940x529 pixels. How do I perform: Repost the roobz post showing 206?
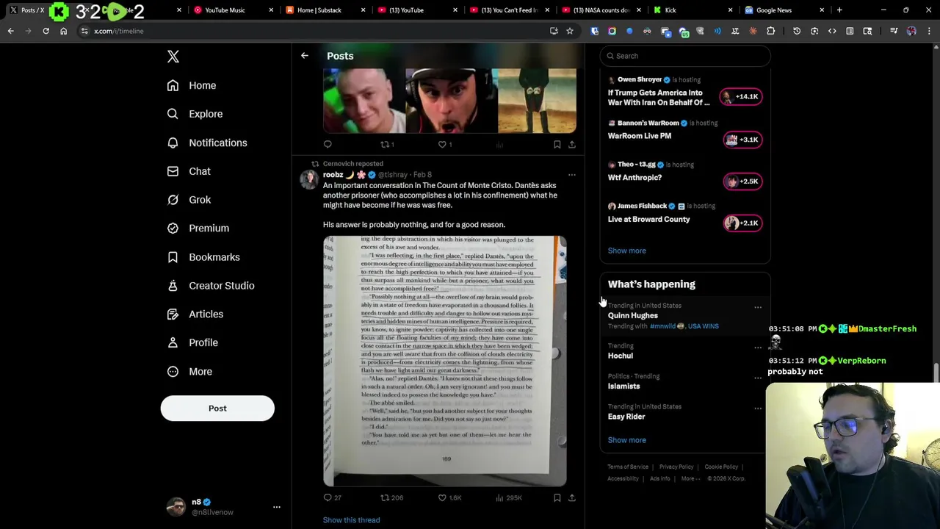[391, 497]
